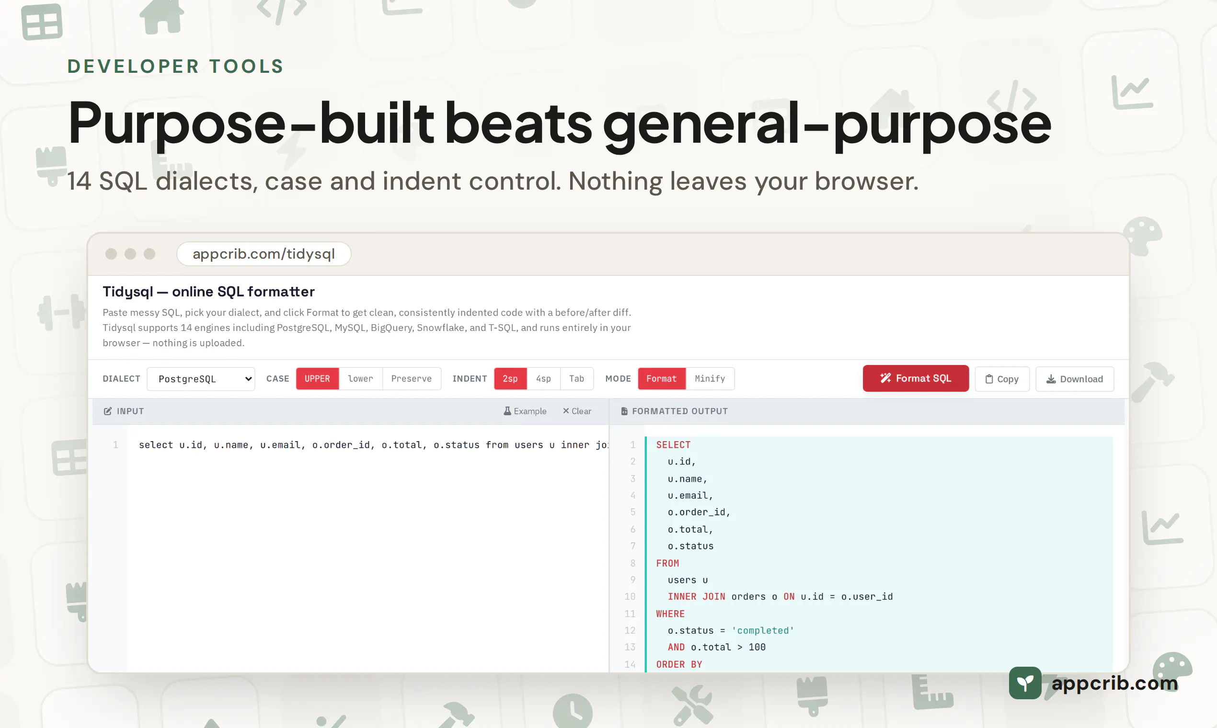The width and height of the screenshot is (1217, 728).
Task: Click the INPUT panel label
Action: 130,411
